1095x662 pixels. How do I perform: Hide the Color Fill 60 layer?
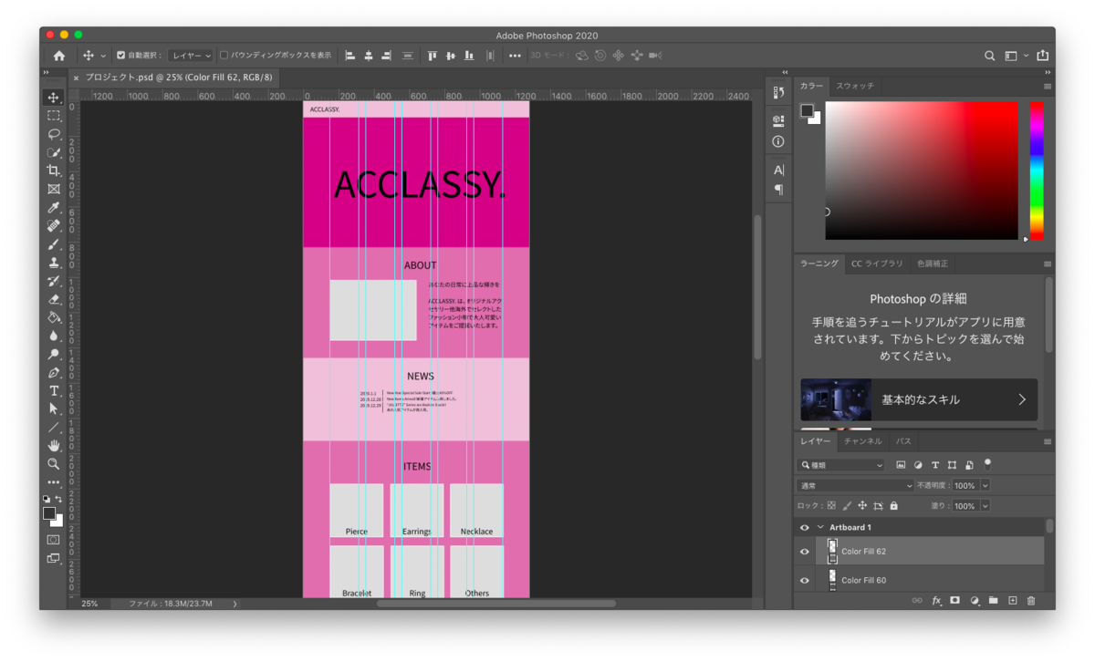(x=804, y=581)
